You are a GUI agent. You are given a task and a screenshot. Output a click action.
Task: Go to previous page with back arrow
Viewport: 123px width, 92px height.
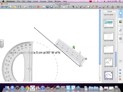pyautogui.click(x=3, y=7)
